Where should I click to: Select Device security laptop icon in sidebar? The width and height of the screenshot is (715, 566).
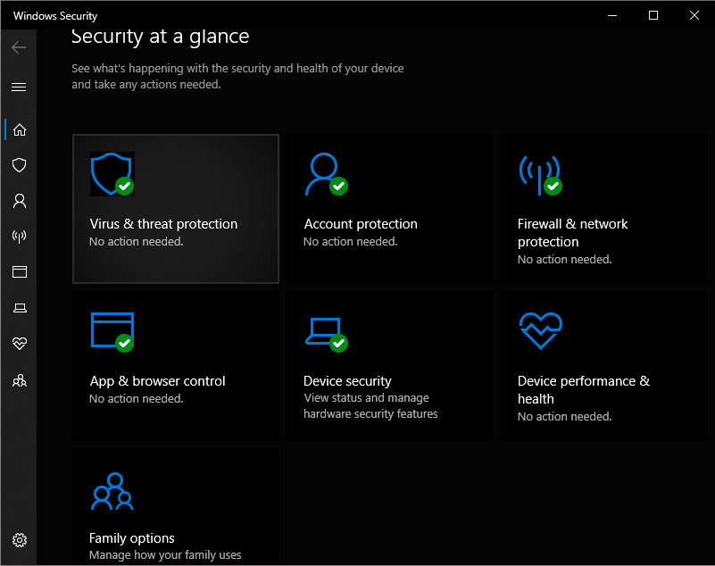coord(19,308)
